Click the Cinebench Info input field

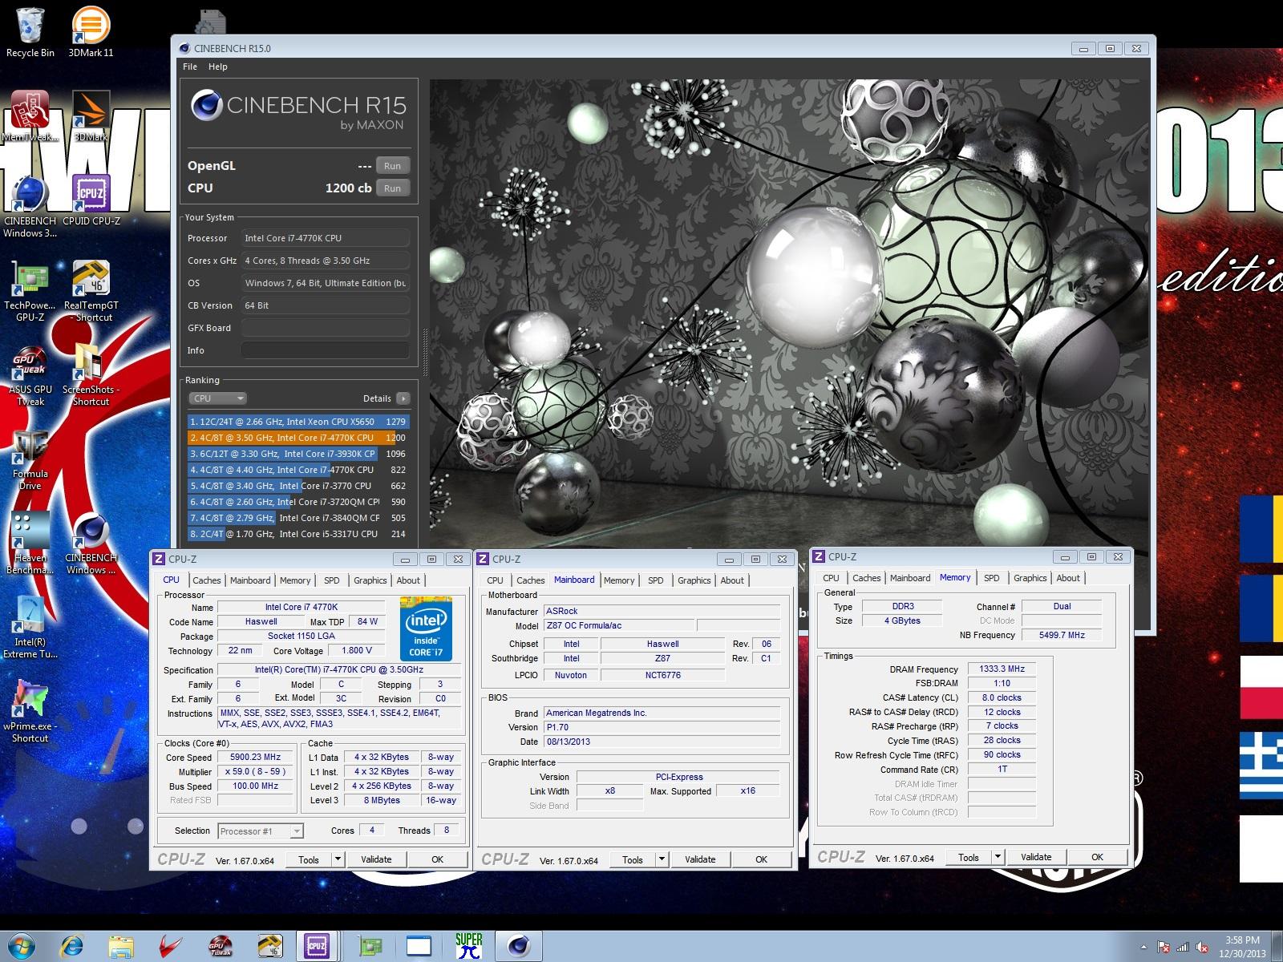[x=326, y=350]
